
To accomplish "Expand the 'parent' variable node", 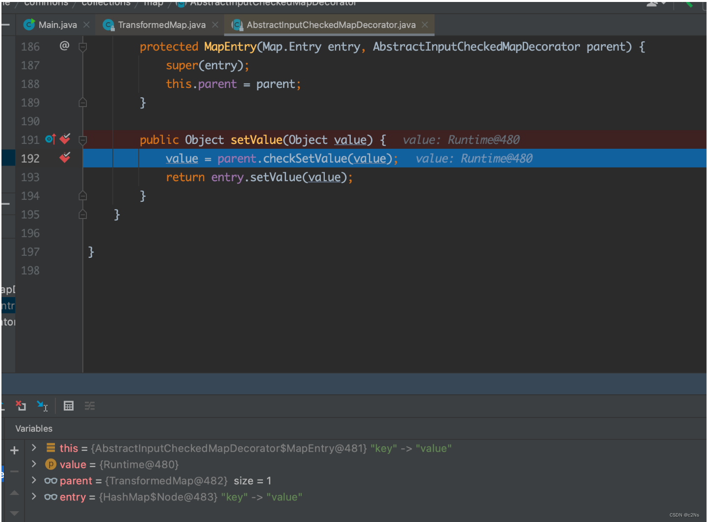I will pos(34,480).
